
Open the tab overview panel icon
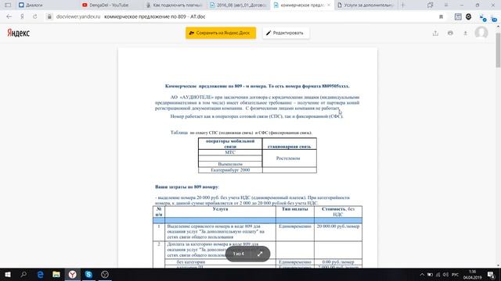coord(430,5)
